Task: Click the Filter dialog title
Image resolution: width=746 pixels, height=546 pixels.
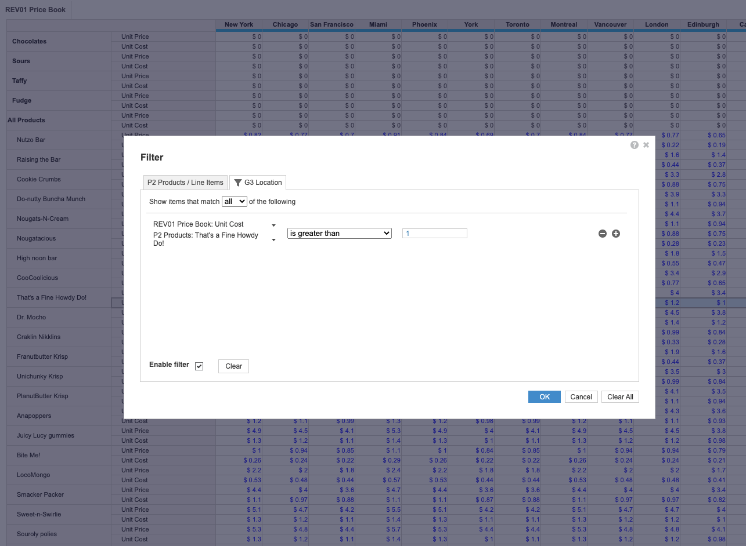Action: pos(152,158)
